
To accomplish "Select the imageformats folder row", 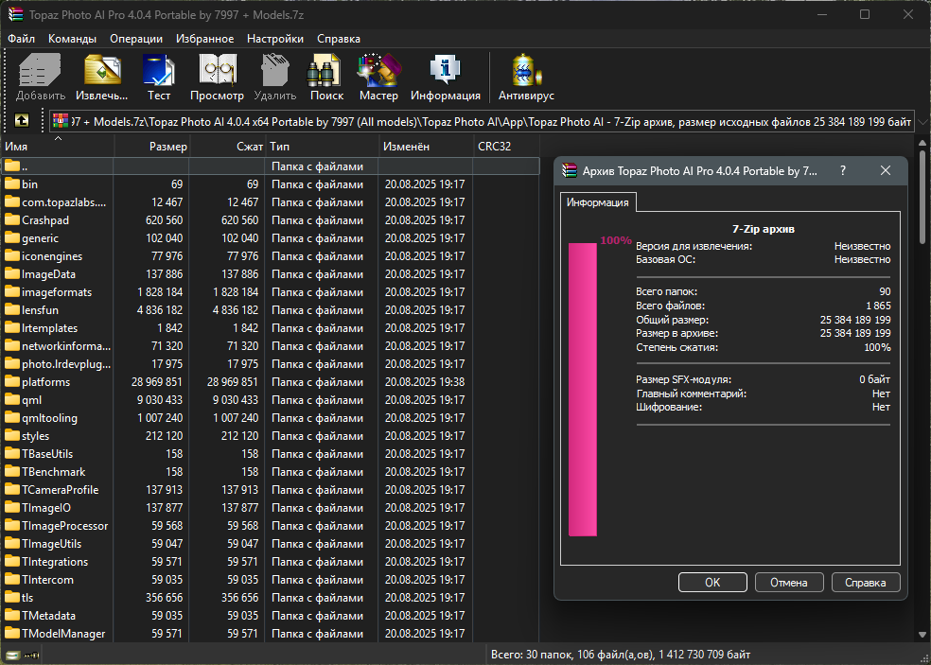I will 270,292.
